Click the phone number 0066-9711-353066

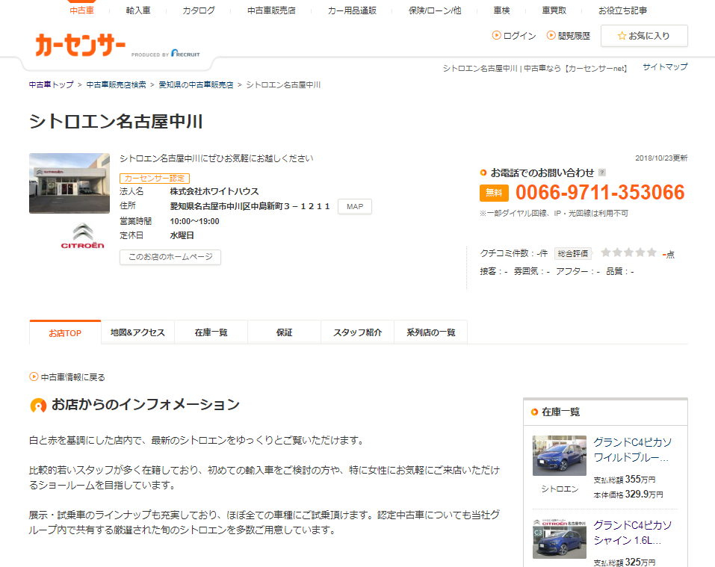(600, 192)
